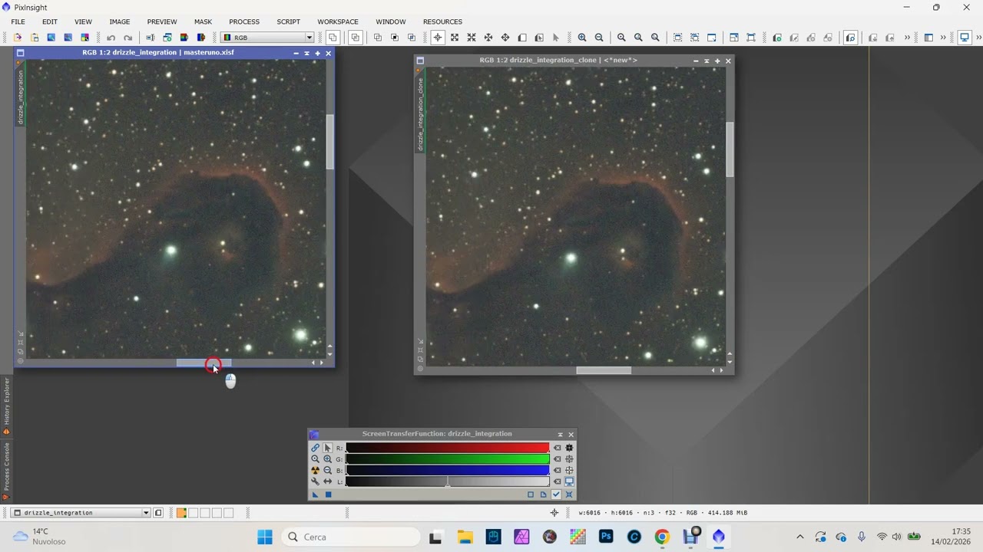
Task: Reset the L channel in STF
Action: click(558, 481)
